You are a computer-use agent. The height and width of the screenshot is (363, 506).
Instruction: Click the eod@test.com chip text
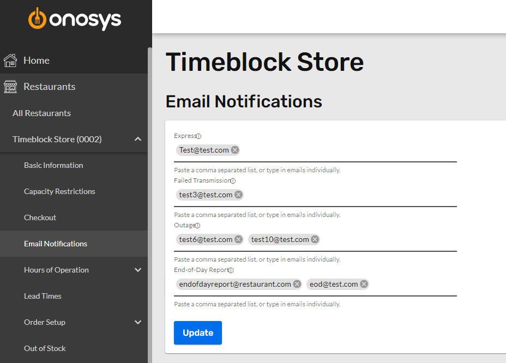(x=334, y=284)
